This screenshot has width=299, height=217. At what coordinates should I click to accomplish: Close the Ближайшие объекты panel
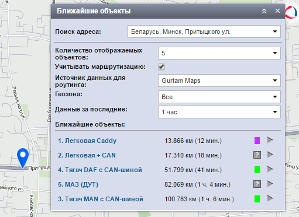277,11
